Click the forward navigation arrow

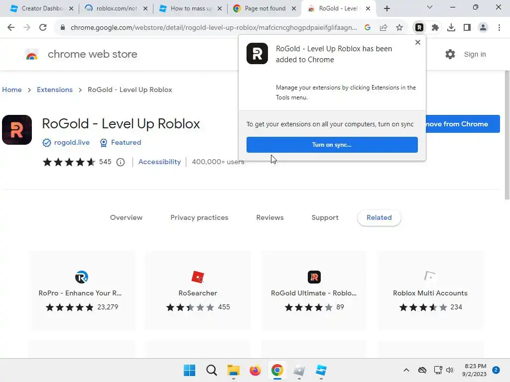point(27,28)
